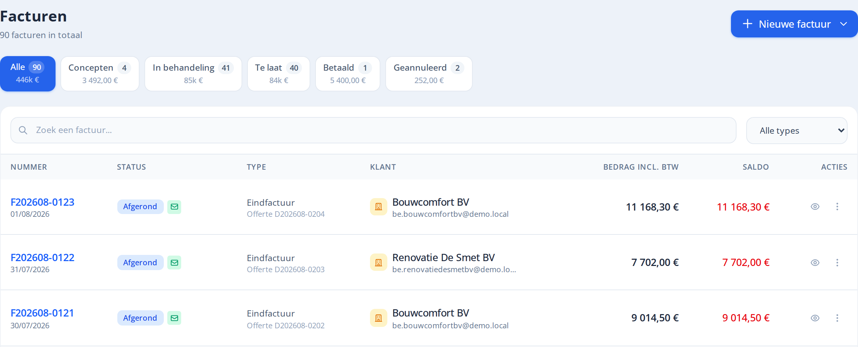Click the date 01/08/2026

click(30, 214)
